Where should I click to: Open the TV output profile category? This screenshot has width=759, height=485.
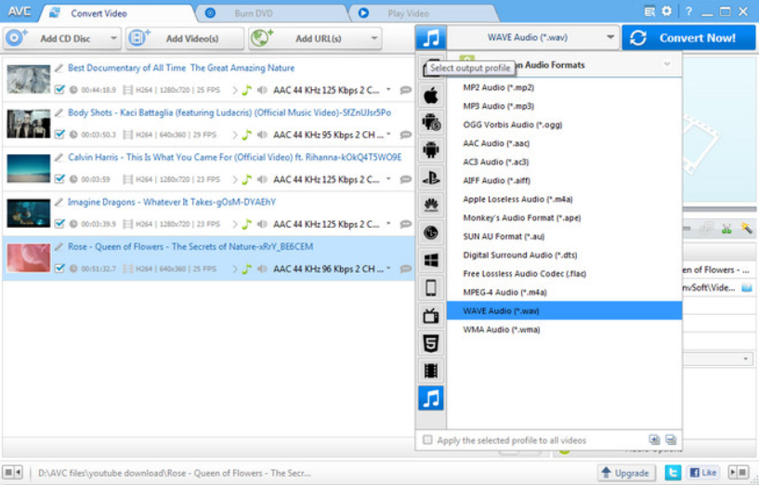click(x=431, y=316)
